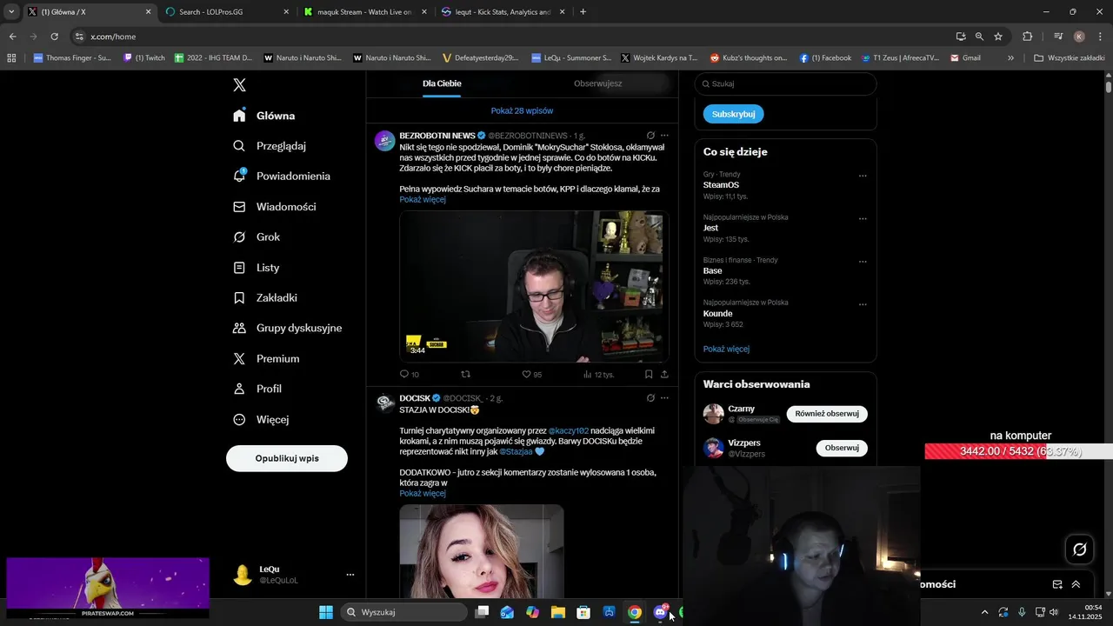The image size is (1113, 626).
Task: Compose new message in messages drawer
Action: 1057,585
